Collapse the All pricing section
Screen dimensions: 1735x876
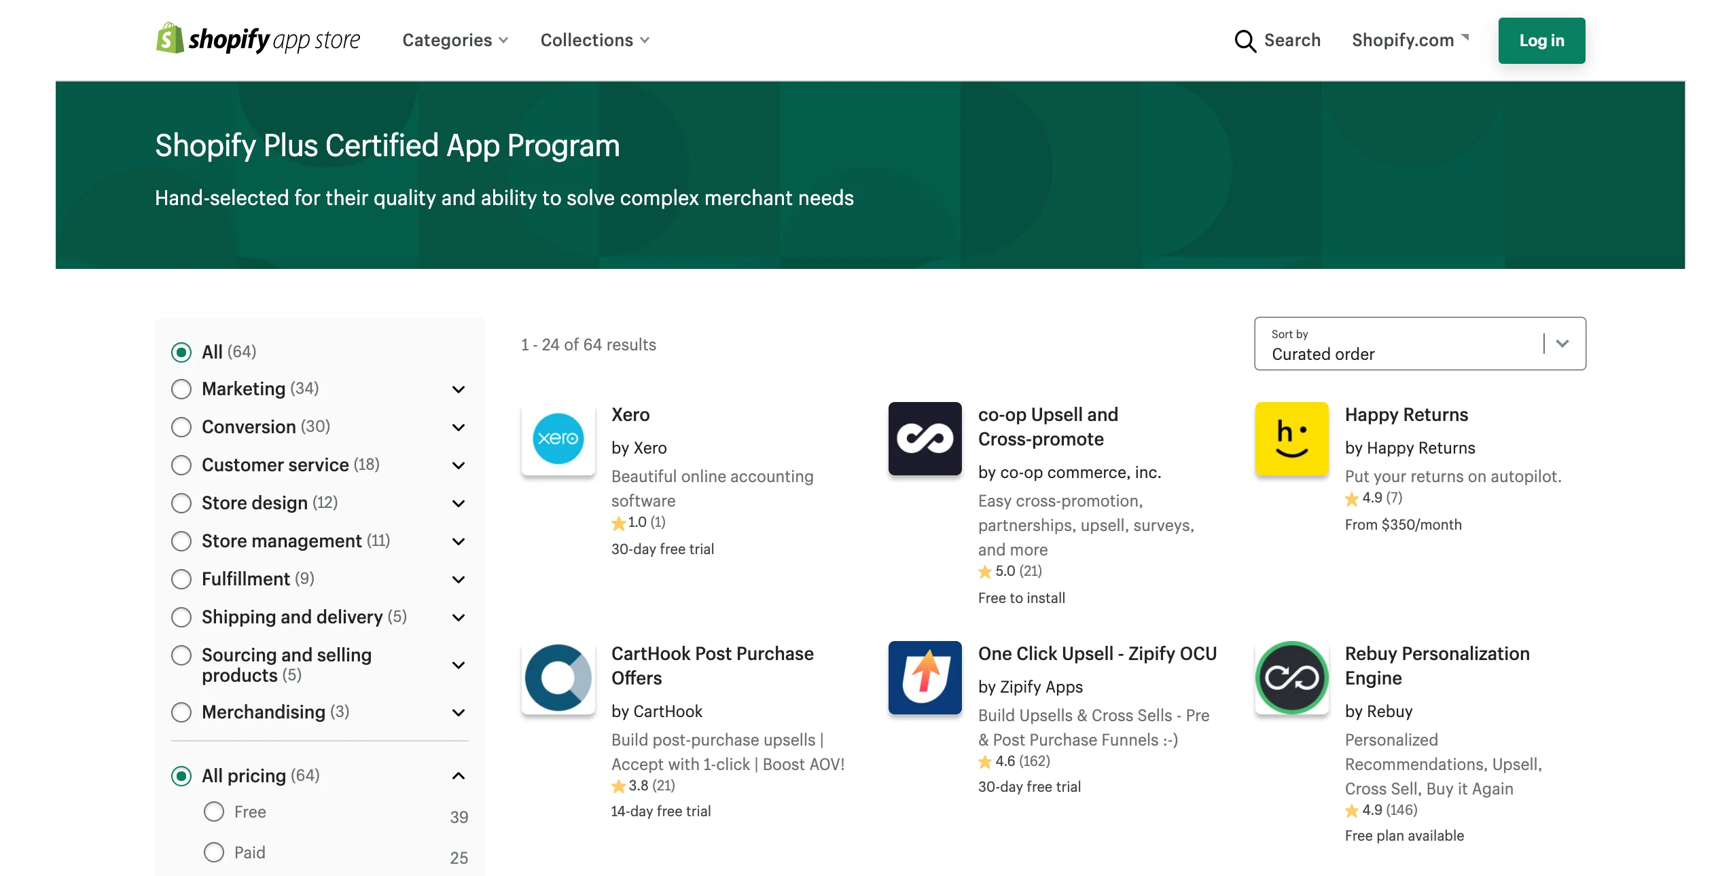(x=459, y=775)
